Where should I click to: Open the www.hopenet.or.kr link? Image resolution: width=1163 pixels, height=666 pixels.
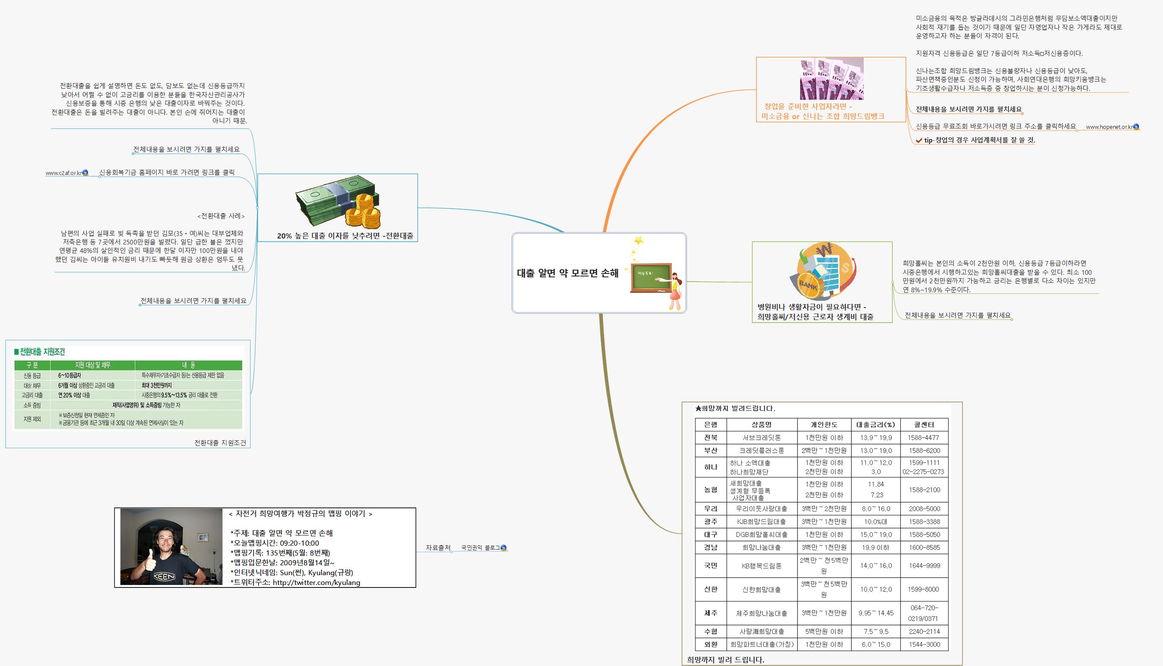click(x=1109, y=127)
